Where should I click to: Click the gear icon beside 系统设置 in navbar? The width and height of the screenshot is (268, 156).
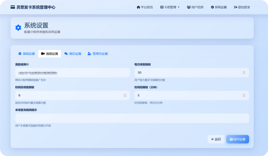click(x=212, y=7)
